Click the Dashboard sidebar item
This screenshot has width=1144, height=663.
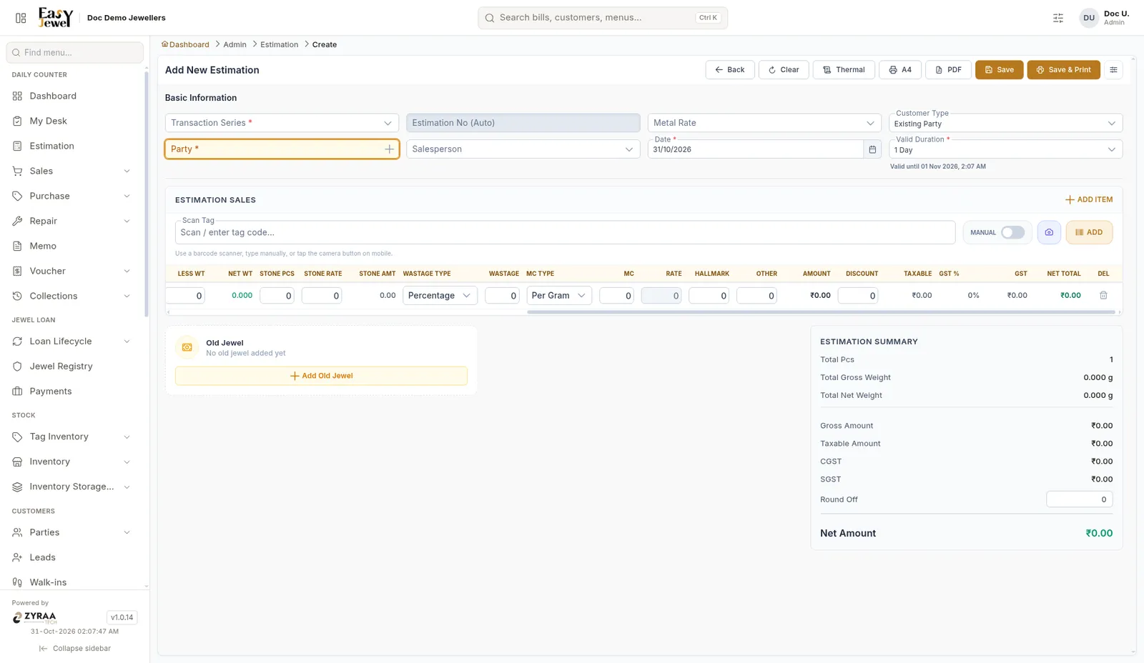click(74, 96)
